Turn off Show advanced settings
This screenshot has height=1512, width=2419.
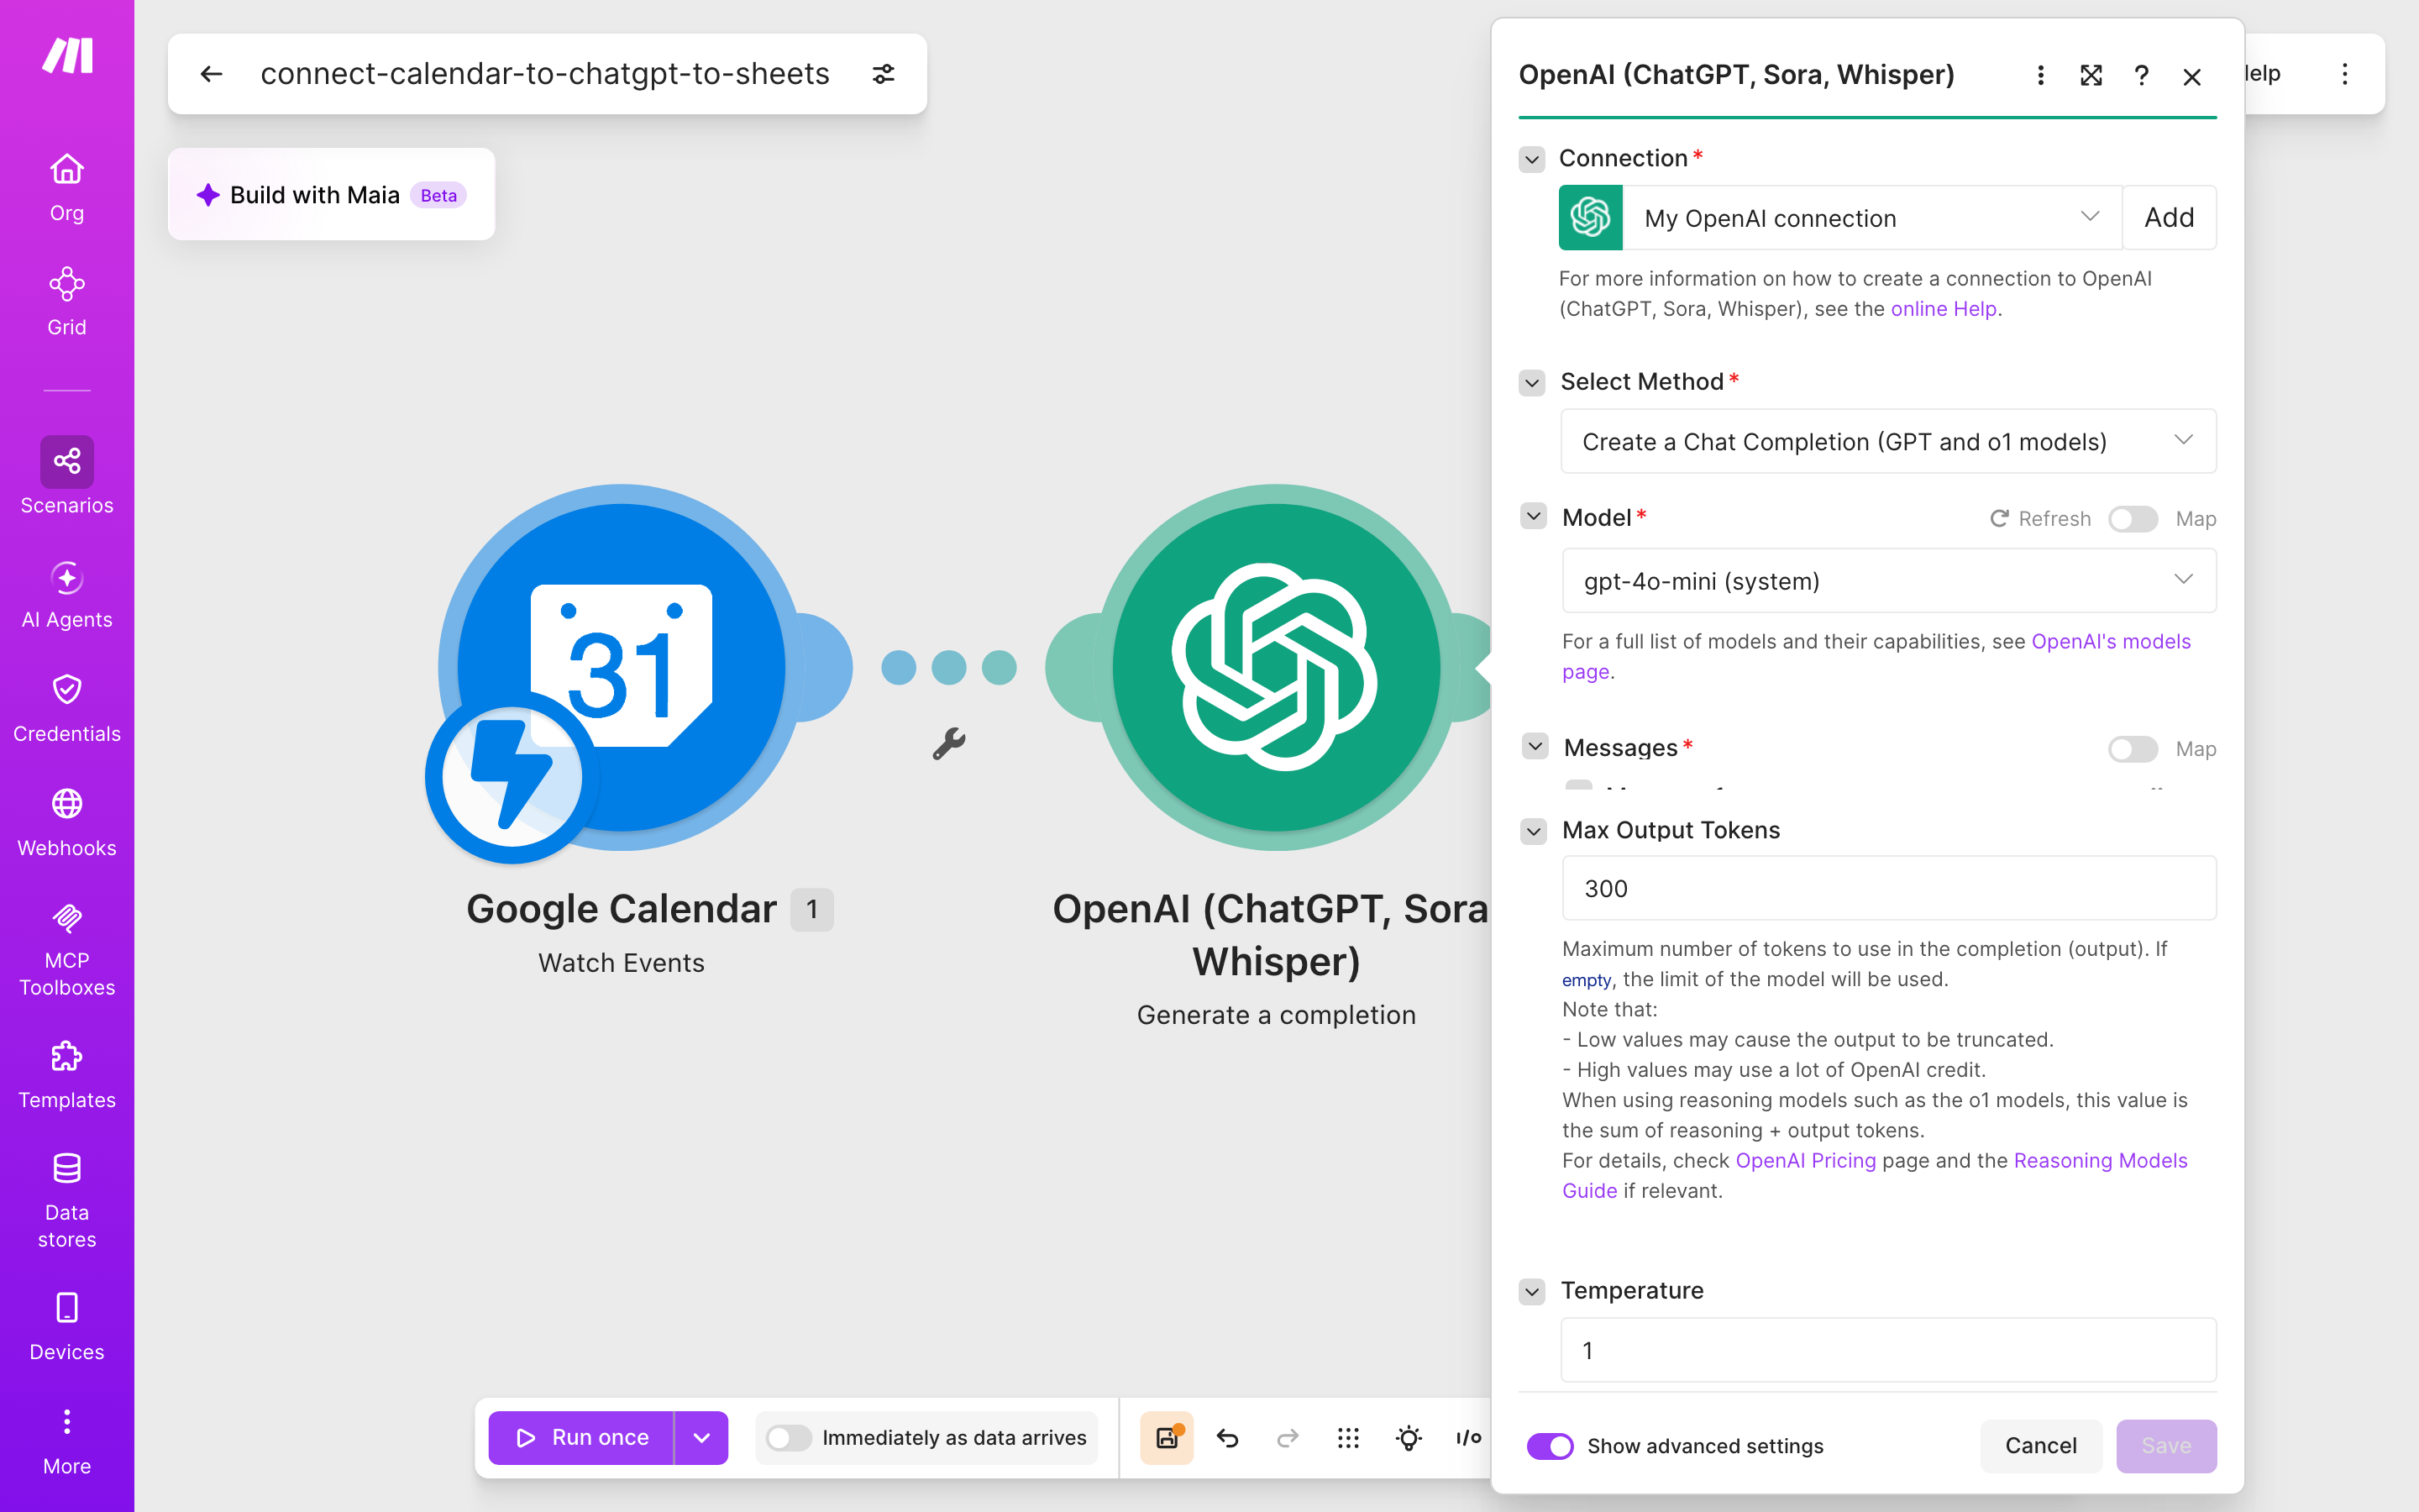pos(1550,1446)
